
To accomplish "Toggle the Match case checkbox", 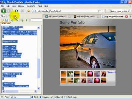I will click(65, 97).
